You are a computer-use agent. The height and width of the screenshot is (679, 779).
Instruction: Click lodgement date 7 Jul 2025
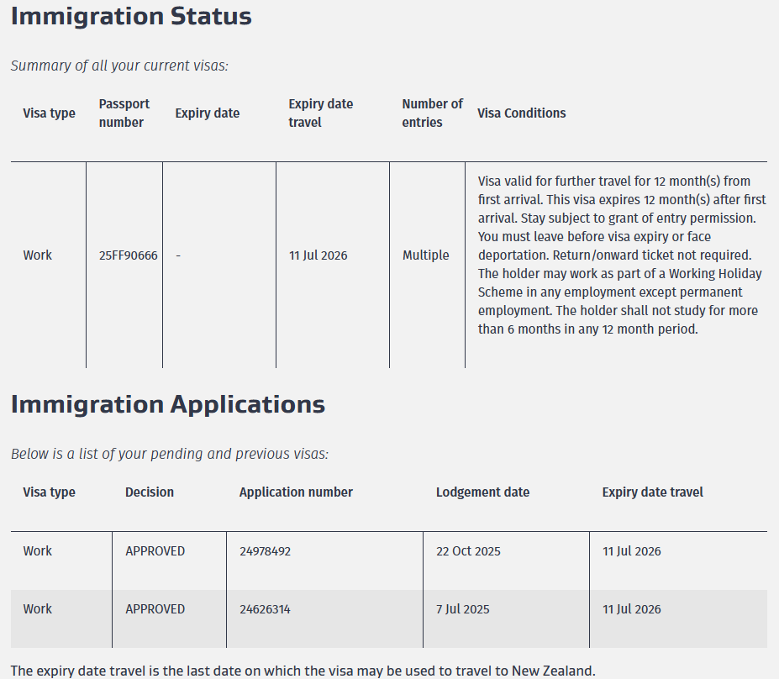(x=462, y=609)
